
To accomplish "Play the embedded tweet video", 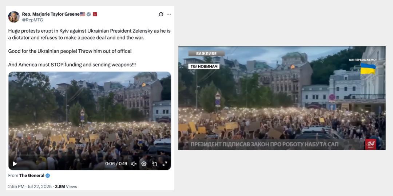I will [x=15, y=164].
